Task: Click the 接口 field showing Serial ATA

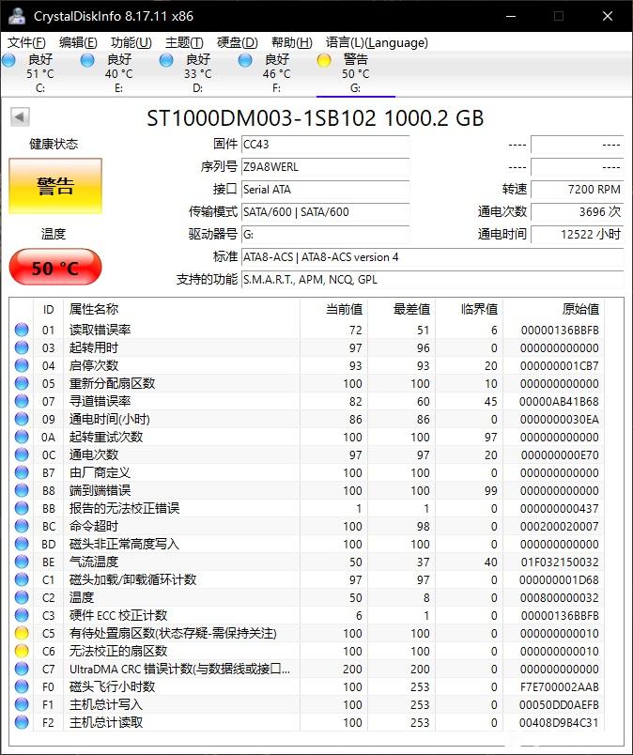Action: point(325,190)
